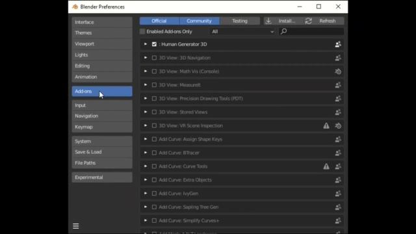
Task: Click the community icon on BTracer row
Action: pos(338,153)
